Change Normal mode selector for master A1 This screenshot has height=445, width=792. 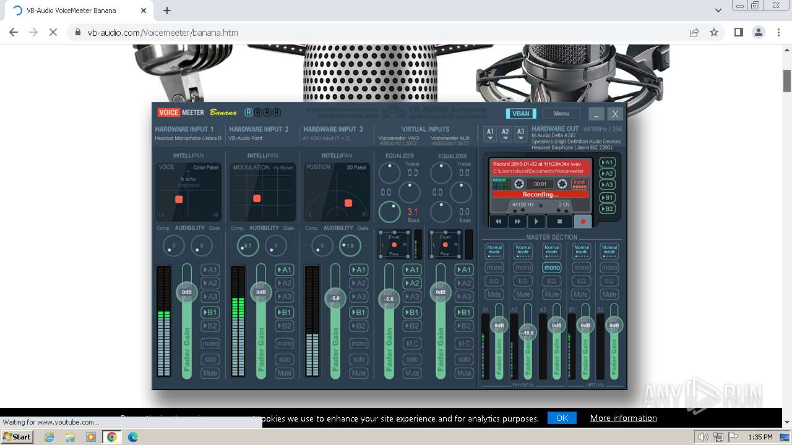(x=494, y=251)
